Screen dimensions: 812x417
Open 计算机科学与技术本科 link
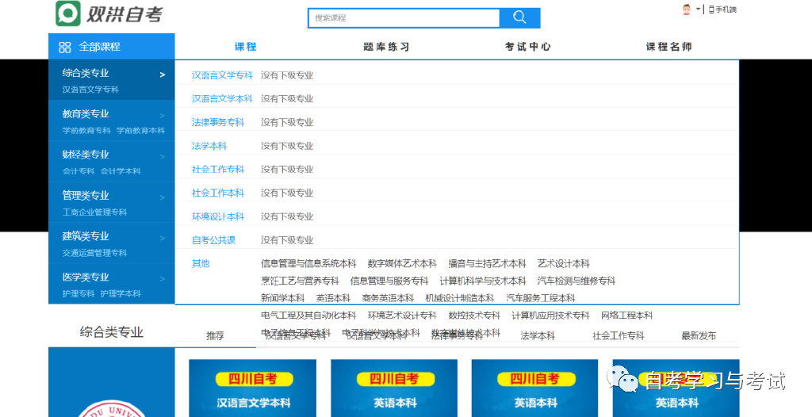pyautogui.click(x=483, y=281)
